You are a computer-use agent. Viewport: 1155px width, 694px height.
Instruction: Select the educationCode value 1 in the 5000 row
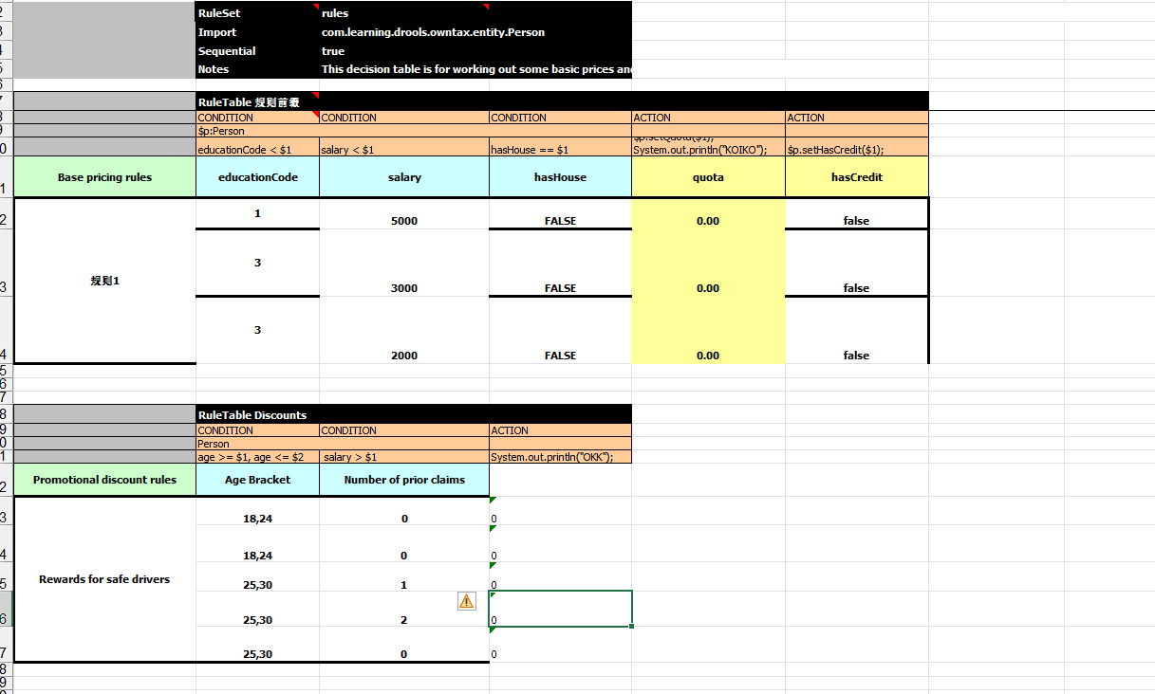pyautogui.click(x=257, y=213)
